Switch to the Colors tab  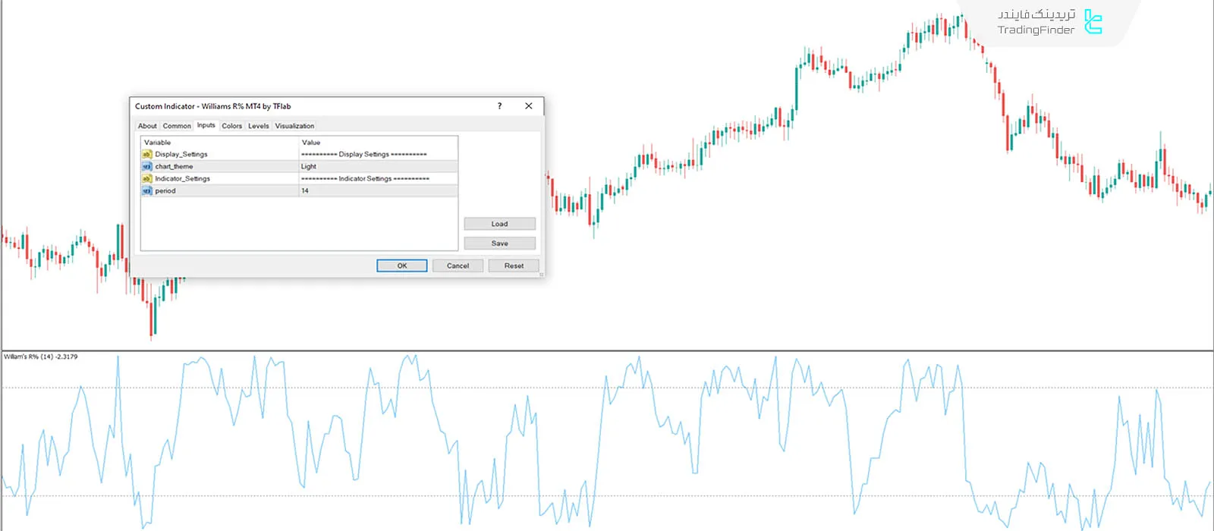point(231,126)
